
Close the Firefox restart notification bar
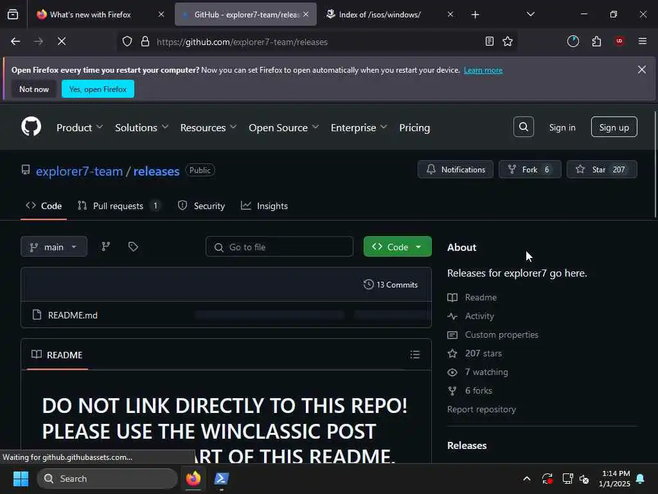coord(642,69)
